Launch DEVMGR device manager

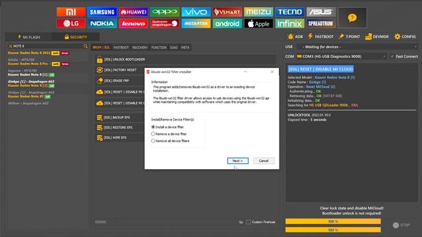point(377,37)
